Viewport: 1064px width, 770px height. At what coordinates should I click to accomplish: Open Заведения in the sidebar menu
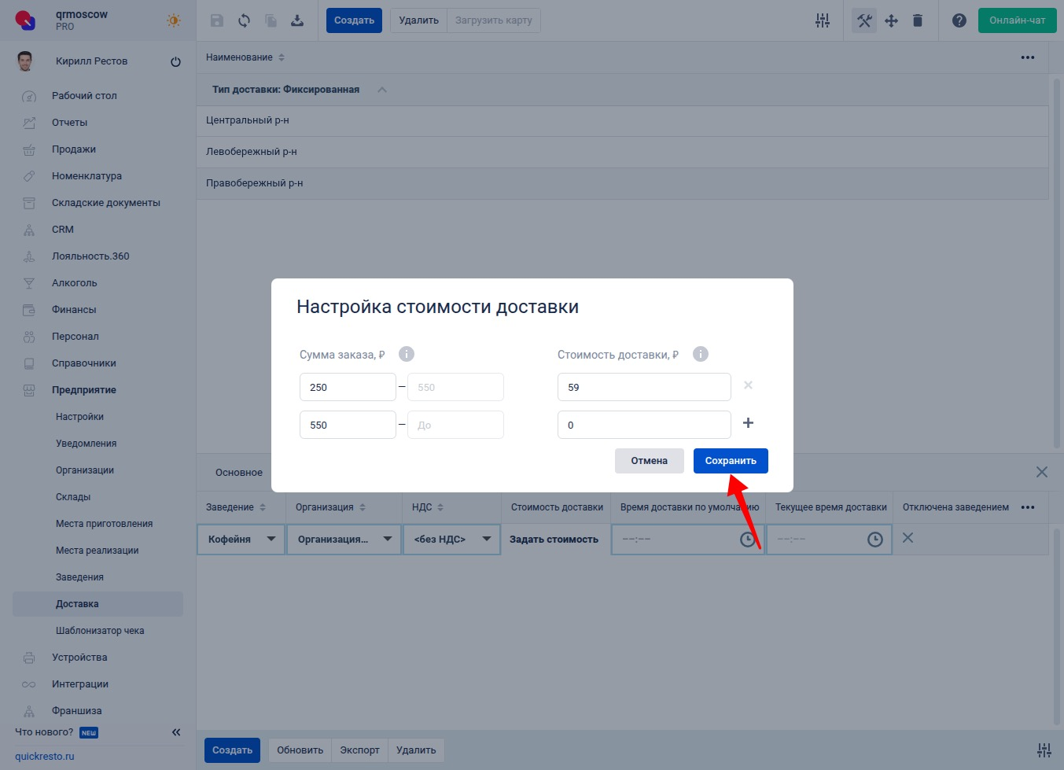[x=79, y=577]
